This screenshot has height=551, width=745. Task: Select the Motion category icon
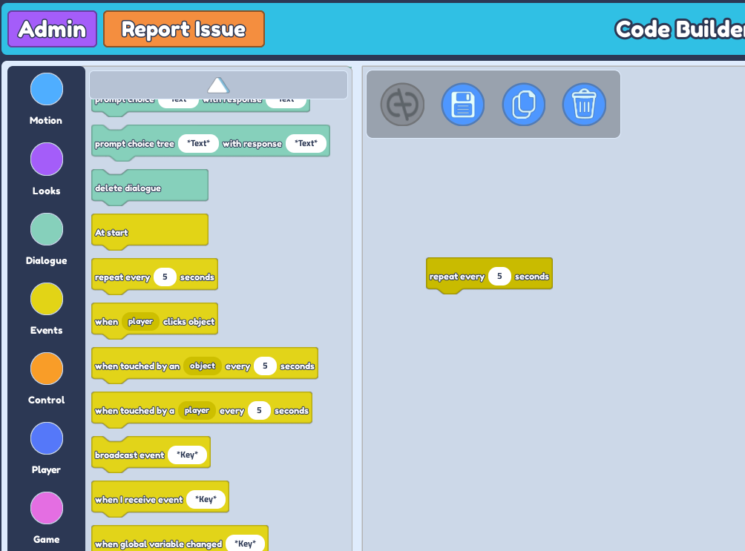click(46, 89)
